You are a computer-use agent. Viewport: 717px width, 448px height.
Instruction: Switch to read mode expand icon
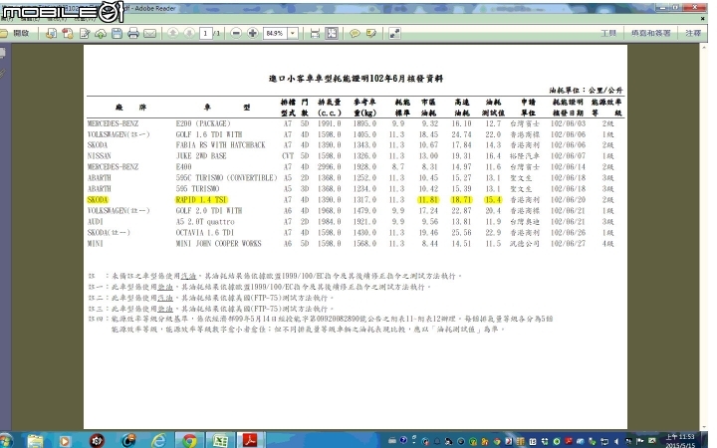[x=394, y=33]
